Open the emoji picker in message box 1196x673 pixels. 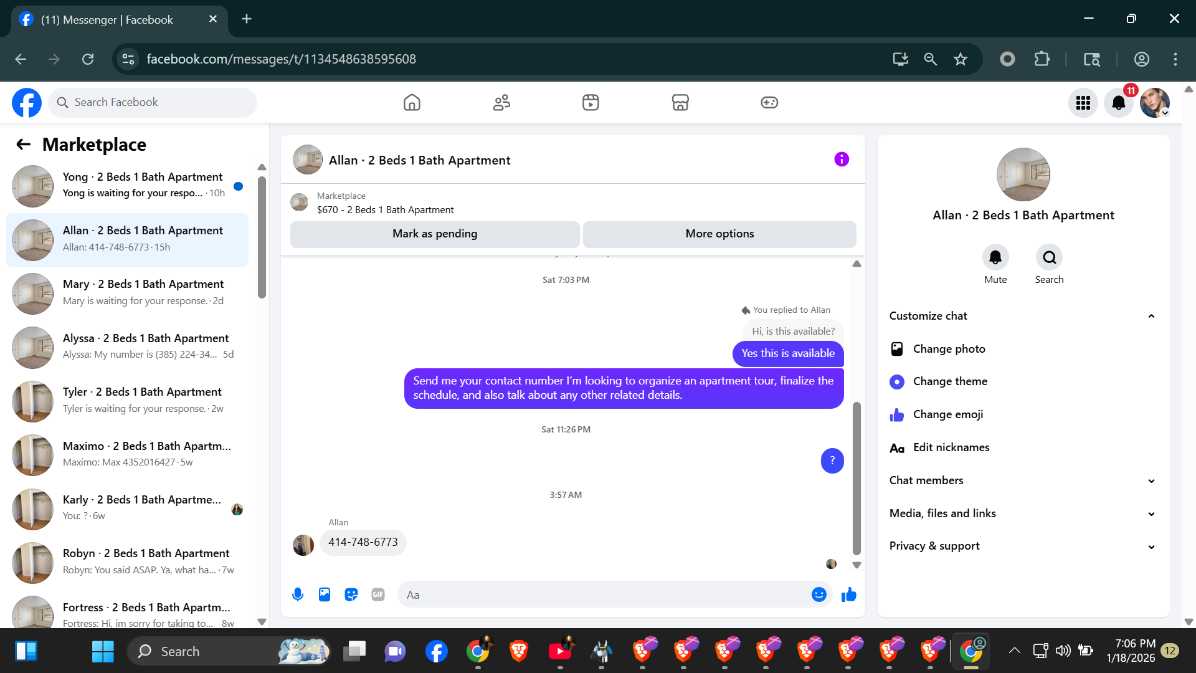819,594
